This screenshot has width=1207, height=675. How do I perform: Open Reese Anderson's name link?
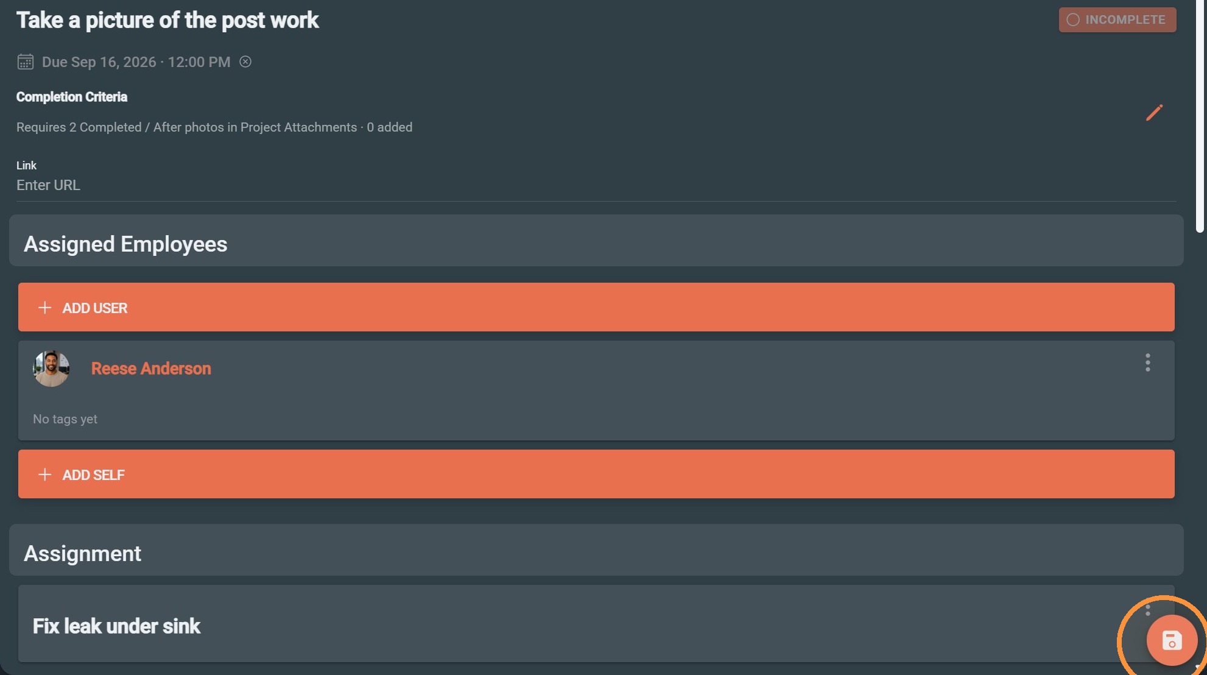[151, 369]
